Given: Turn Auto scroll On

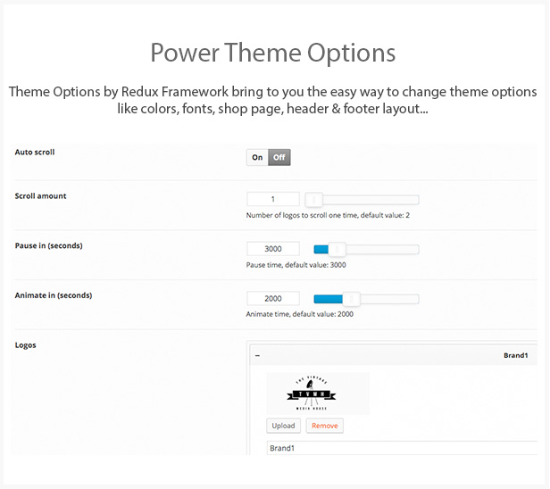Looking at the screenshot, I should tap(257, 157).
